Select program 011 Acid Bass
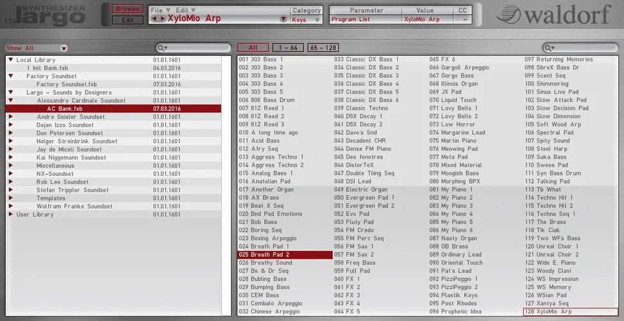Viewport: 624px width, 321px height. click(x=285, y=141)
